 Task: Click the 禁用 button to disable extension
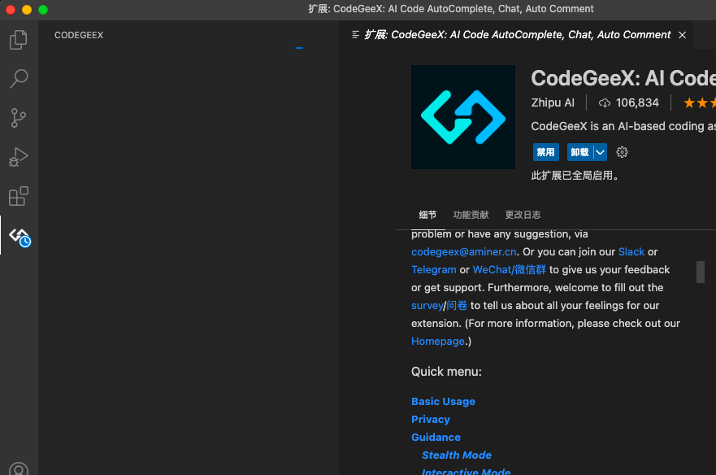tap(545, 152)
